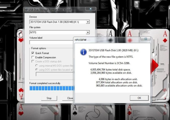Click '4,005,494,784 bytes total disk space.' line
This screenshot has height=120, width=170.
point(110,70)
